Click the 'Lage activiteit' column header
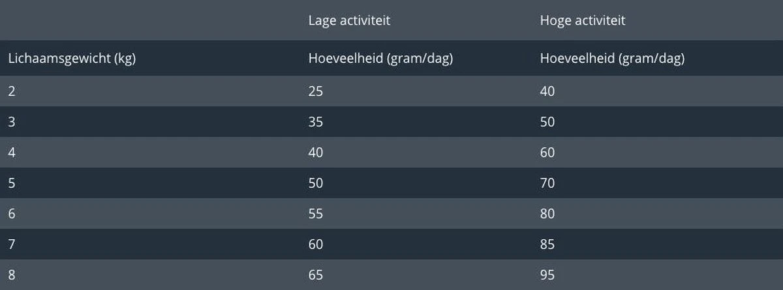Screen dimensions: 783x290 [349, 21]
